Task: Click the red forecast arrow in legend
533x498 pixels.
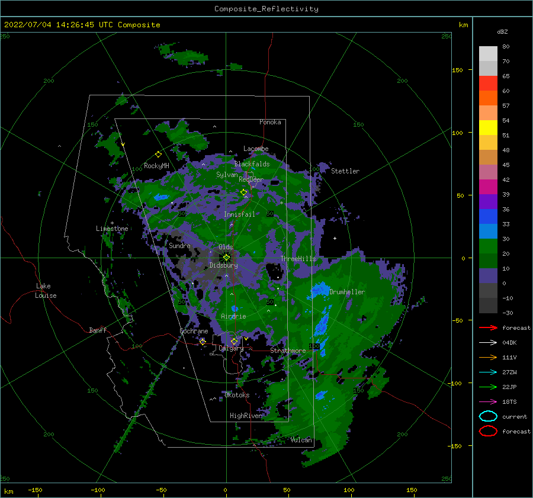Action: click(488, 327)
